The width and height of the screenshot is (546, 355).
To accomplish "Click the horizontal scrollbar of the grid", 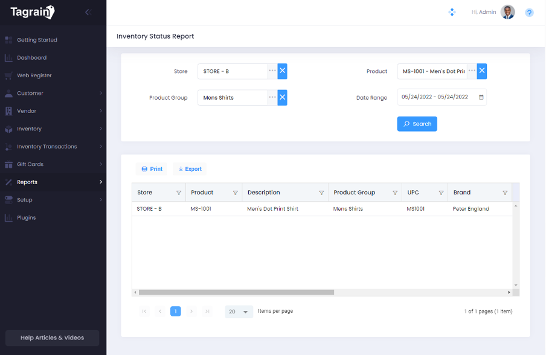I will [x=236, y=292].
